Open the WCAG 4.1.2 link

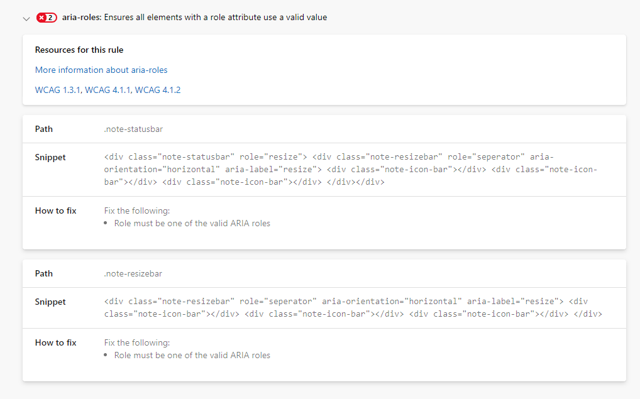(x=158, y=89)
